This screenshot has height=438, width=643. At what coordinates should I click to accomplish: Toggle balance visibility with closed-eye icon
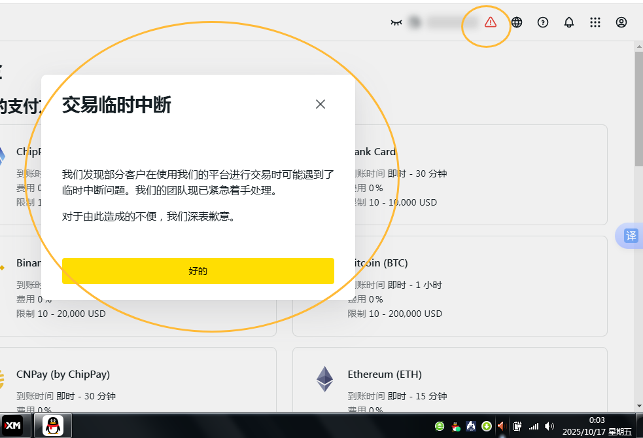396,22
